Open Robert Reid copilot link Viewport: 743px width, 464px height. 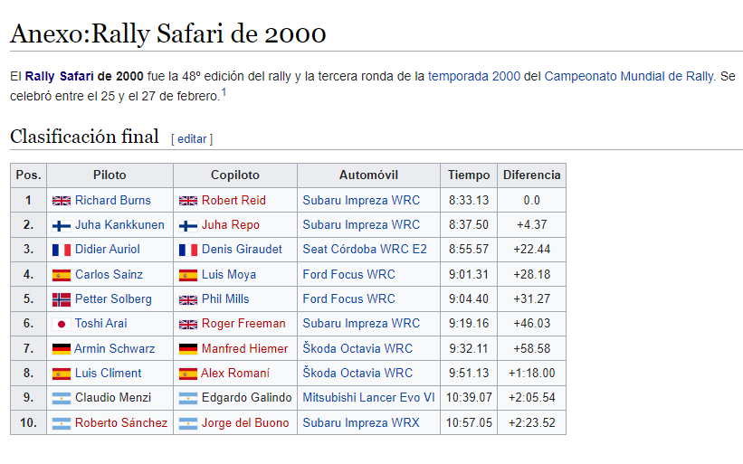click(x=233, y=200)
